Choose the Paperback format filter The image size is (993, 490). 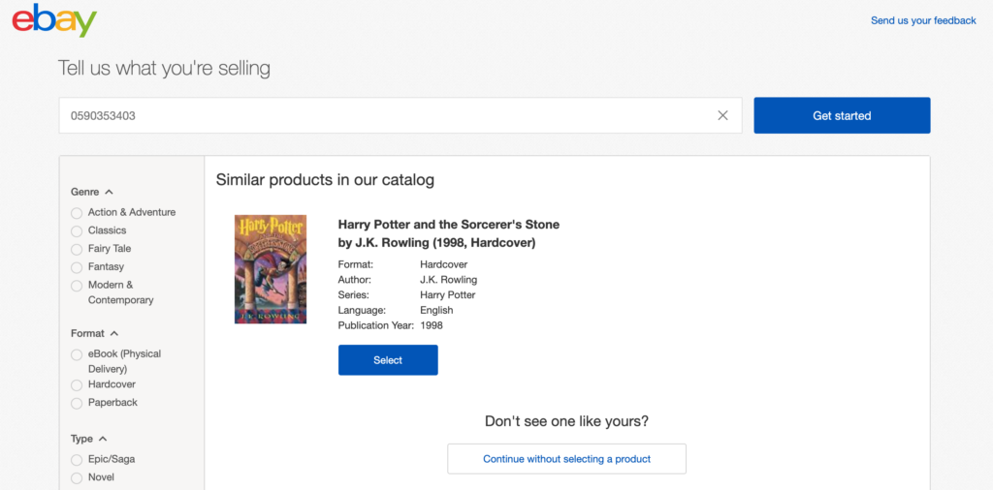coord(77,404)
